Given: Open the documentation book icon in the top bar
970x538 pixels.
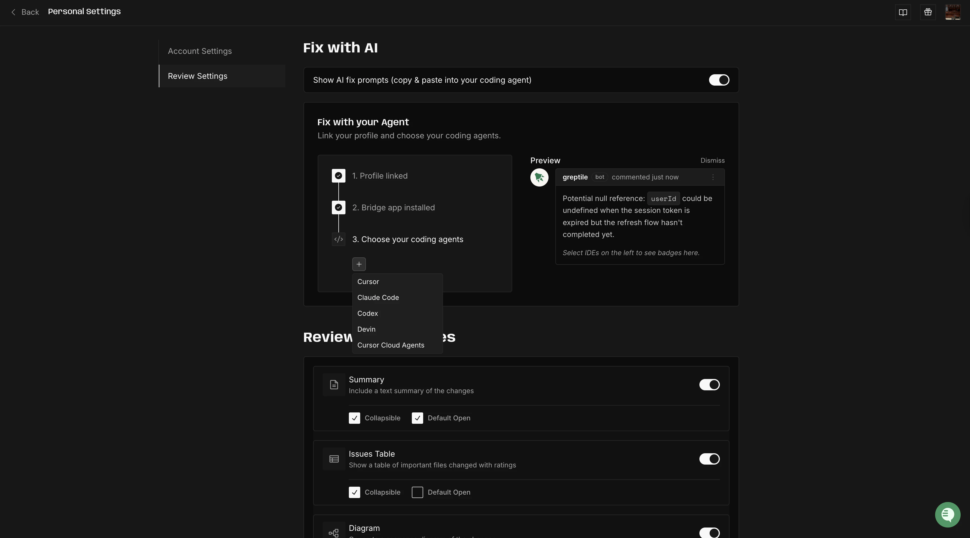Looking at the screenshot, I should [x=903, y=12].
